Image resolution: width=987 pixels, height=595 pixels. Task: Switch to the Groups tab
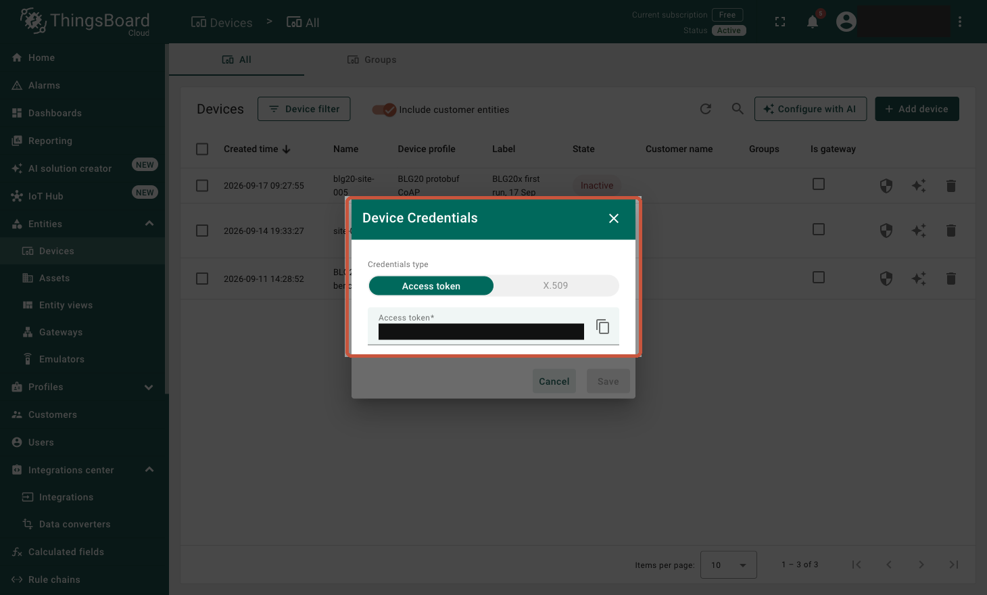(372, 59)
